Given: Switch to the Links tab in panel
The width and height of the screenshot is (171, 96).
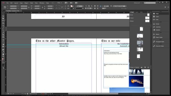Looking at the screenshot, I should pyautogui.click(x=141, y=12).
